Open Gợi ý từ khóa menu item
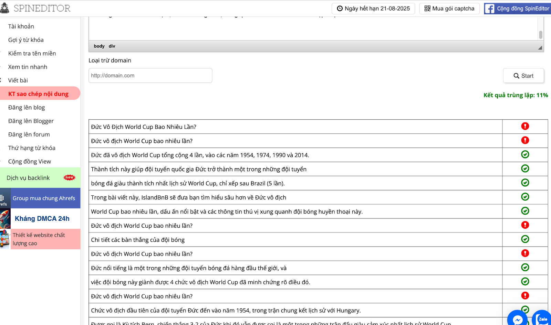The width and height of the screenshot is (551, 325). pos(26,40)
